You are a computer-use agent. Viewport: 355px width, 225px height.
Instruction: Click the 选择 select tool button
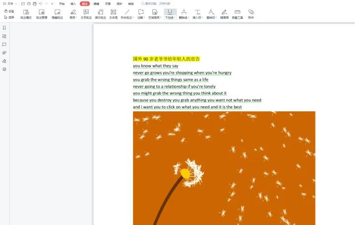tap(9, 17)
